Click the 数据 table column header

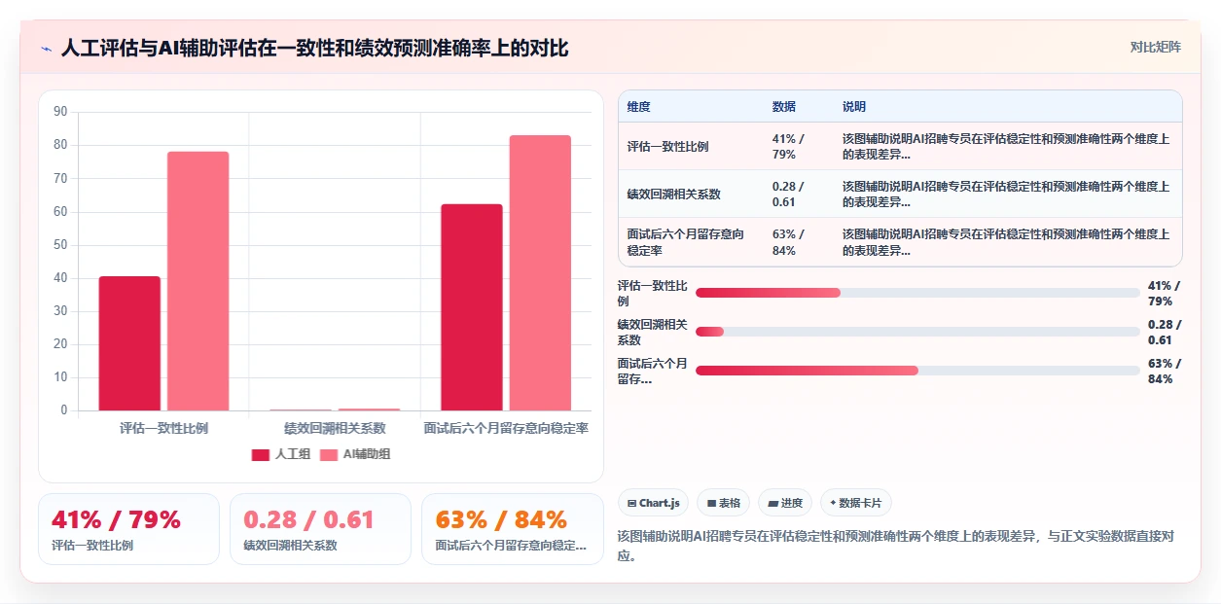784,107
